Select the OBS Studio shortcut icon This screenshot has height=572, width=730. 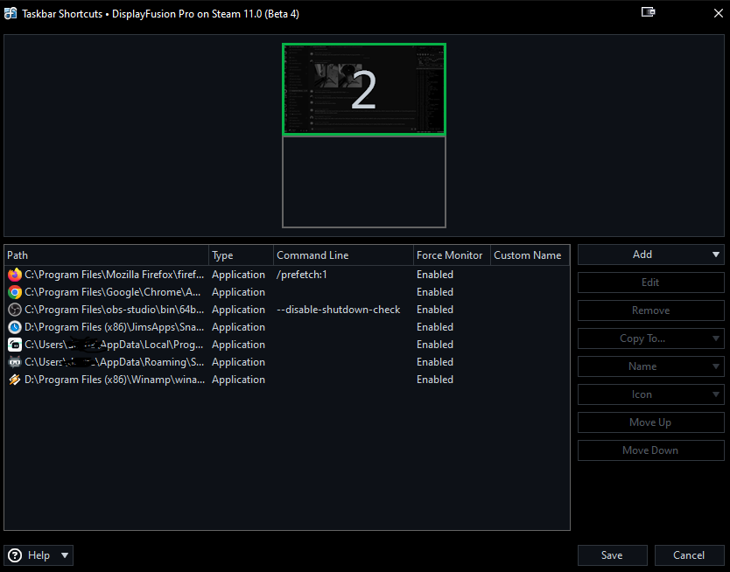coord(14,310)
